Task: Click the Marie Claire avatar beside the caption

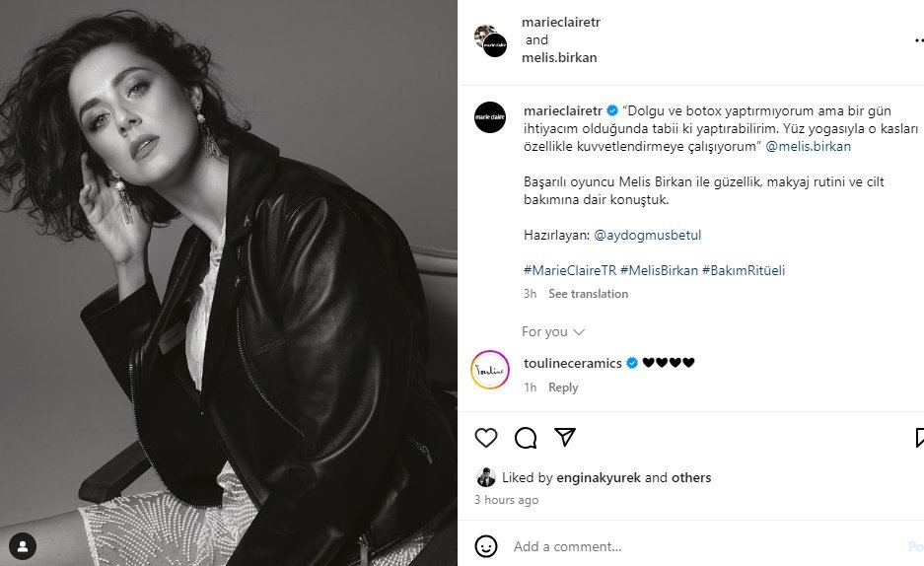Action: pos(490,117)
